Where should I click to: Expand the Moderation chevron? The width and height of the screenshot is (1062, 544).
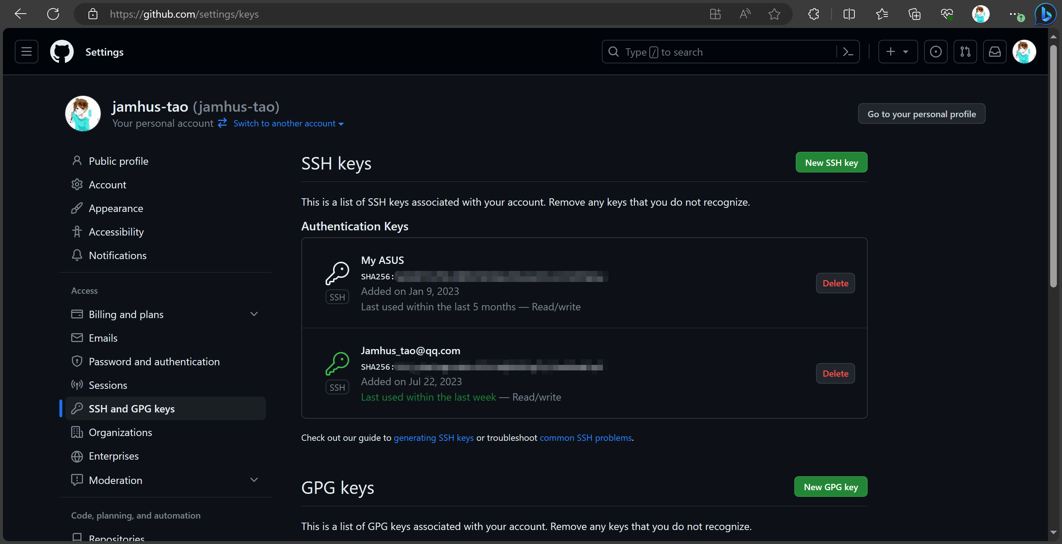[254, 480]
